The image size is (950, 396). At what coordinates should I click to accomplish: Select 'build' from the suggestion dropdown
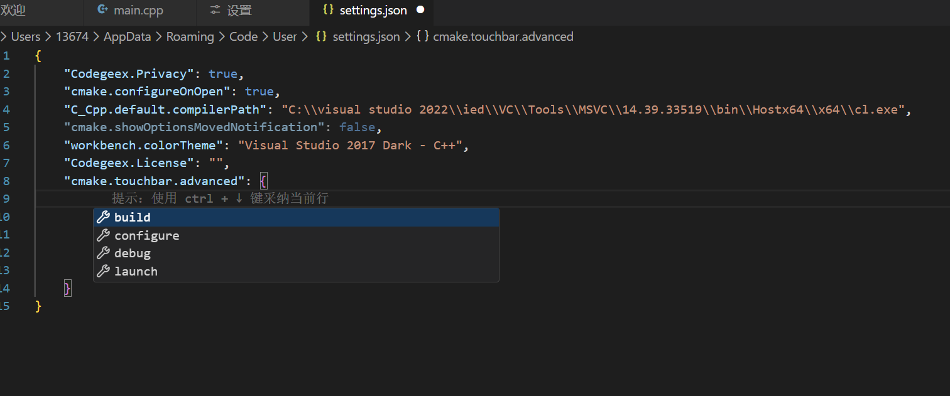tap(133, 217)
